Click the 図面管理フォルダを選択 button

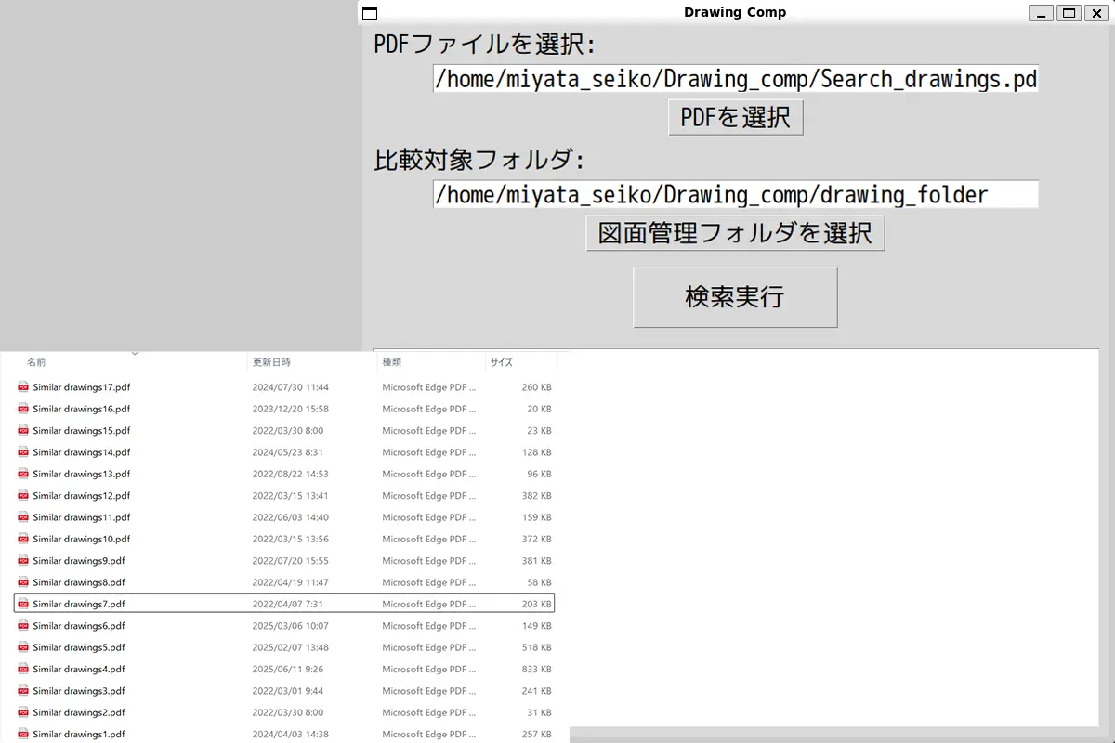pos(735,233)
